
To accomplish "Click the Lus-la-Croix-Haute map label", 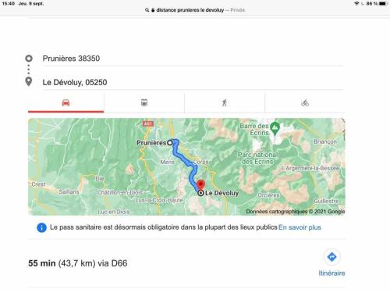I will [x=159, y=200].
